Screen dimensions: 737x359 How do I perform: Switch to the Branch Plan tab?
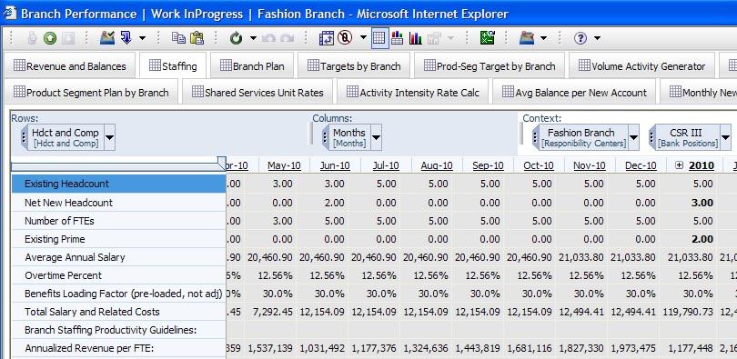point(252,66)
